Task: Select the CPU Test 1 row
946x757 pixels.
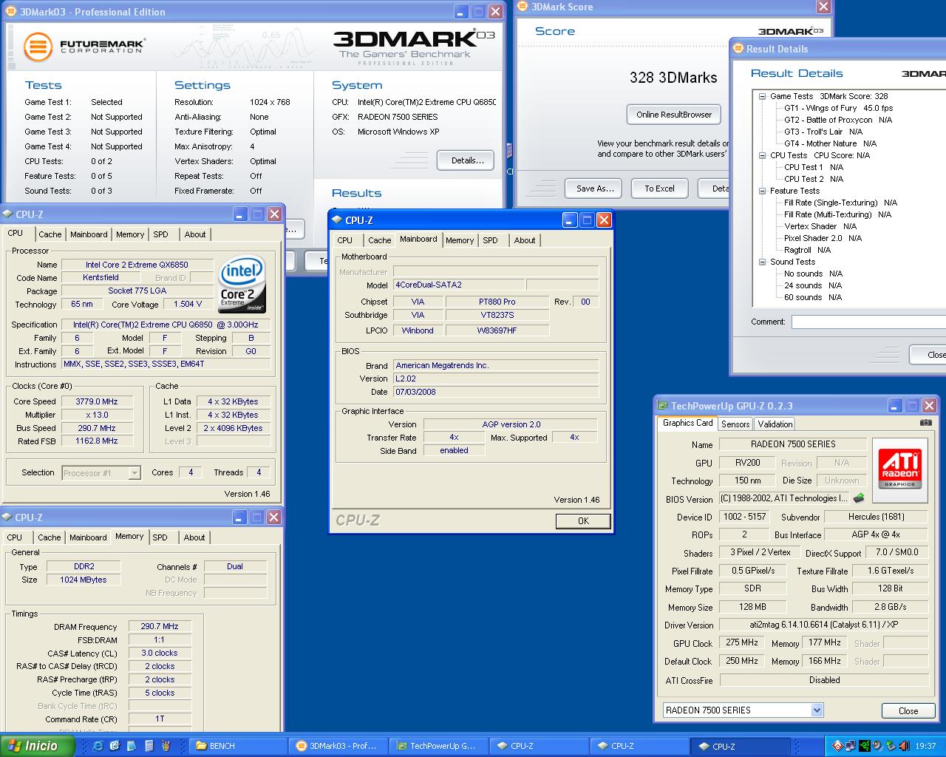Action: pos(813,167)
